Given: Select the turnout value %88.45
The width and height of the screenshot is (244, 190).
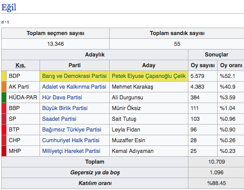Looking at the screenshot, I should click(216, 183).
